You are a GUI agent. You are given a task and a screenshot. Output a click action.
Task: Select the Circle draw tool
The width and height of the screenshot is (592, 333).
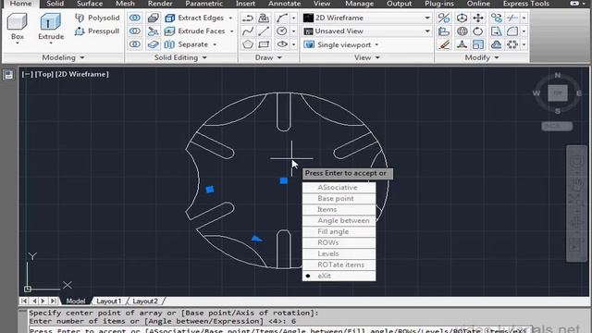tap(281, 31)
